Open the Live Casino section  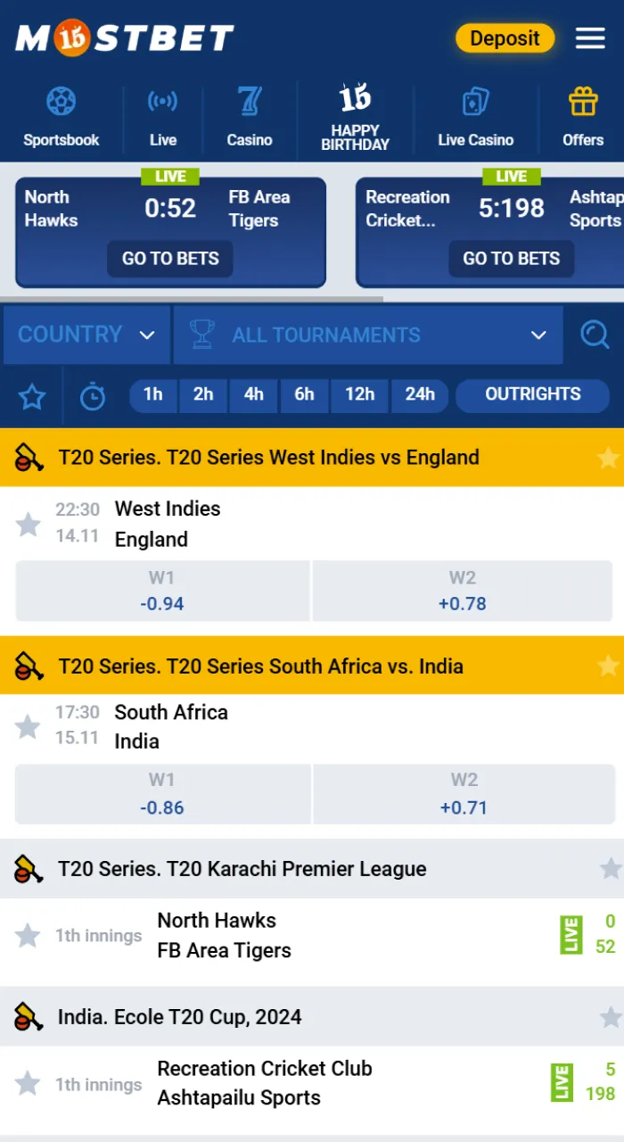(x=476, y=114)
